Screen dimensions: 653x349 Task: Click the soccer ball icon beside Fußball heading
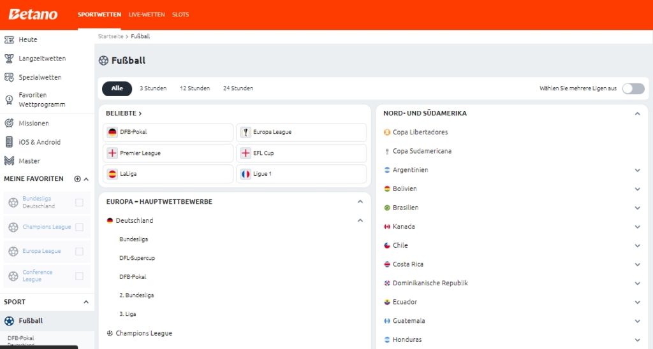[x=103, y=61]
